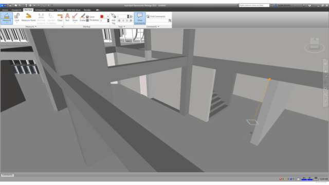Click the keyword search box in title bar
The width and height of the screenshot is (329, 185).
254,5
